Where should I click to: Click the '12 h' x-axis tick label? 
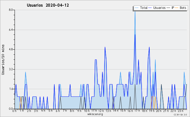click(x=101, y=111)
